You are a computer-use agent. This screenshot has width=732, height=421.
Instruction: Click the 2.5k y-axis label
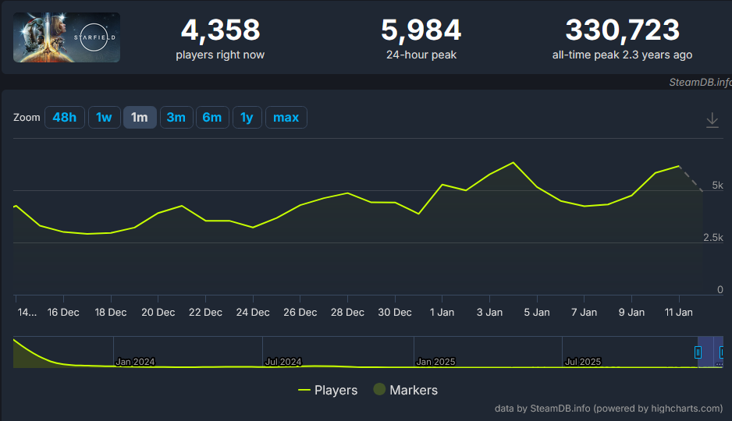[x=713, y=237]
